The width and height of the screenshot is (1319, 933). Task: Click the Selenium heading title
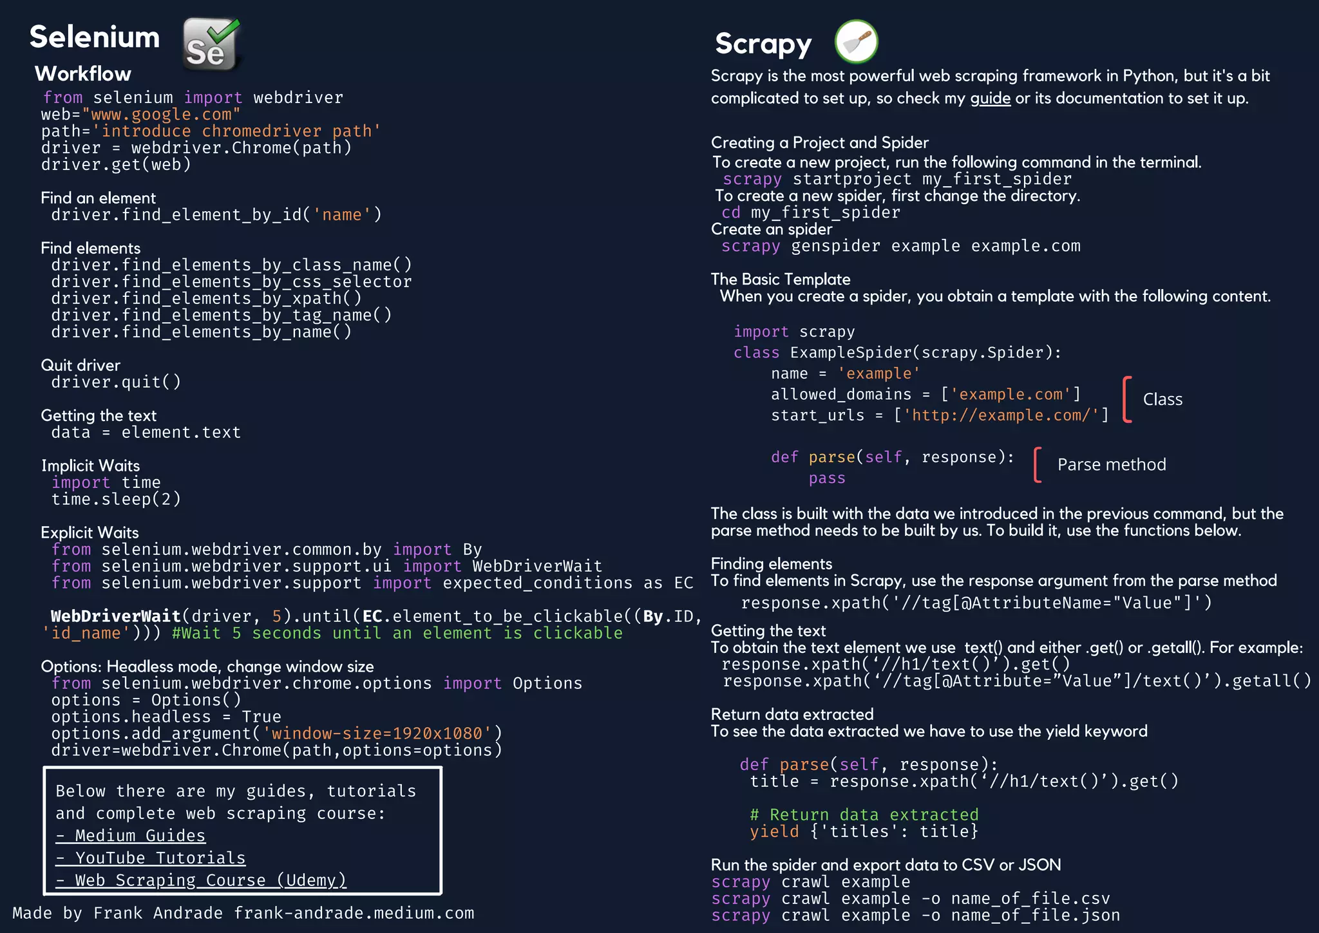95,37
